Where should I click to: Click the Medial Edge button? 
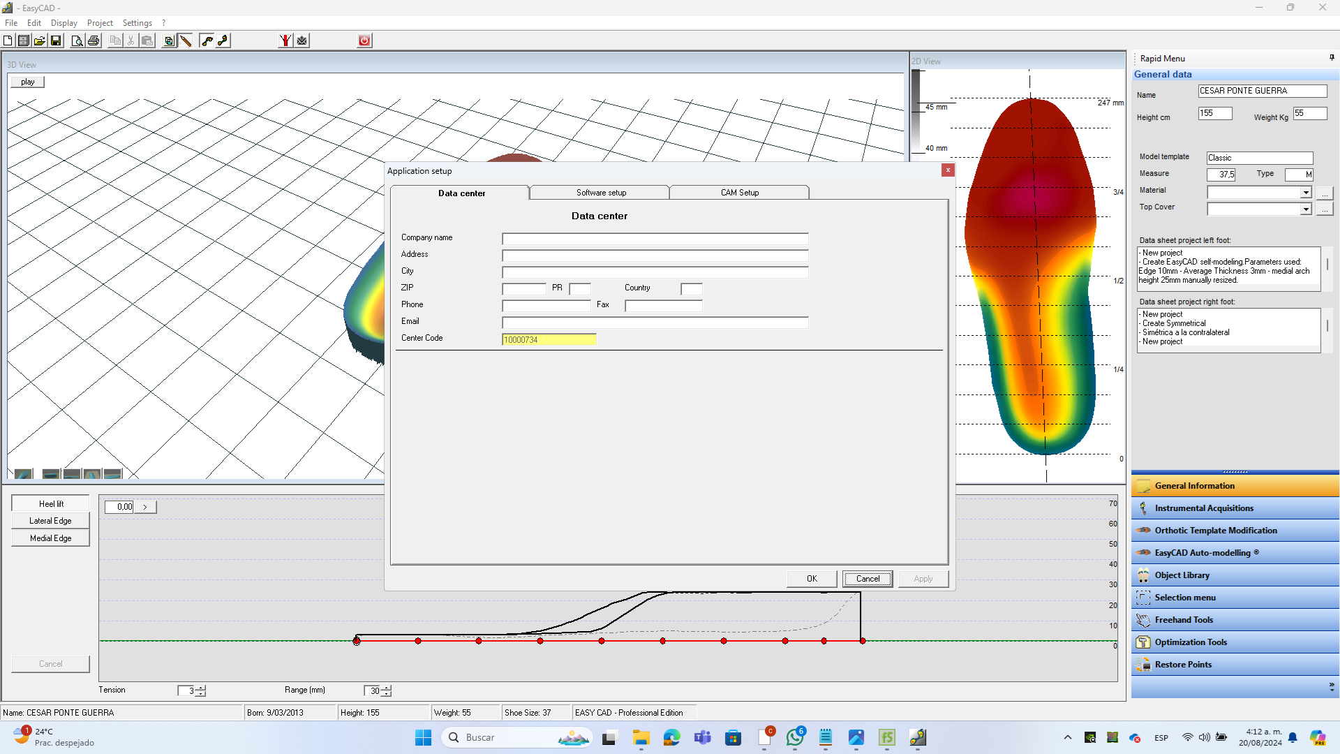(x=50, y=538)
